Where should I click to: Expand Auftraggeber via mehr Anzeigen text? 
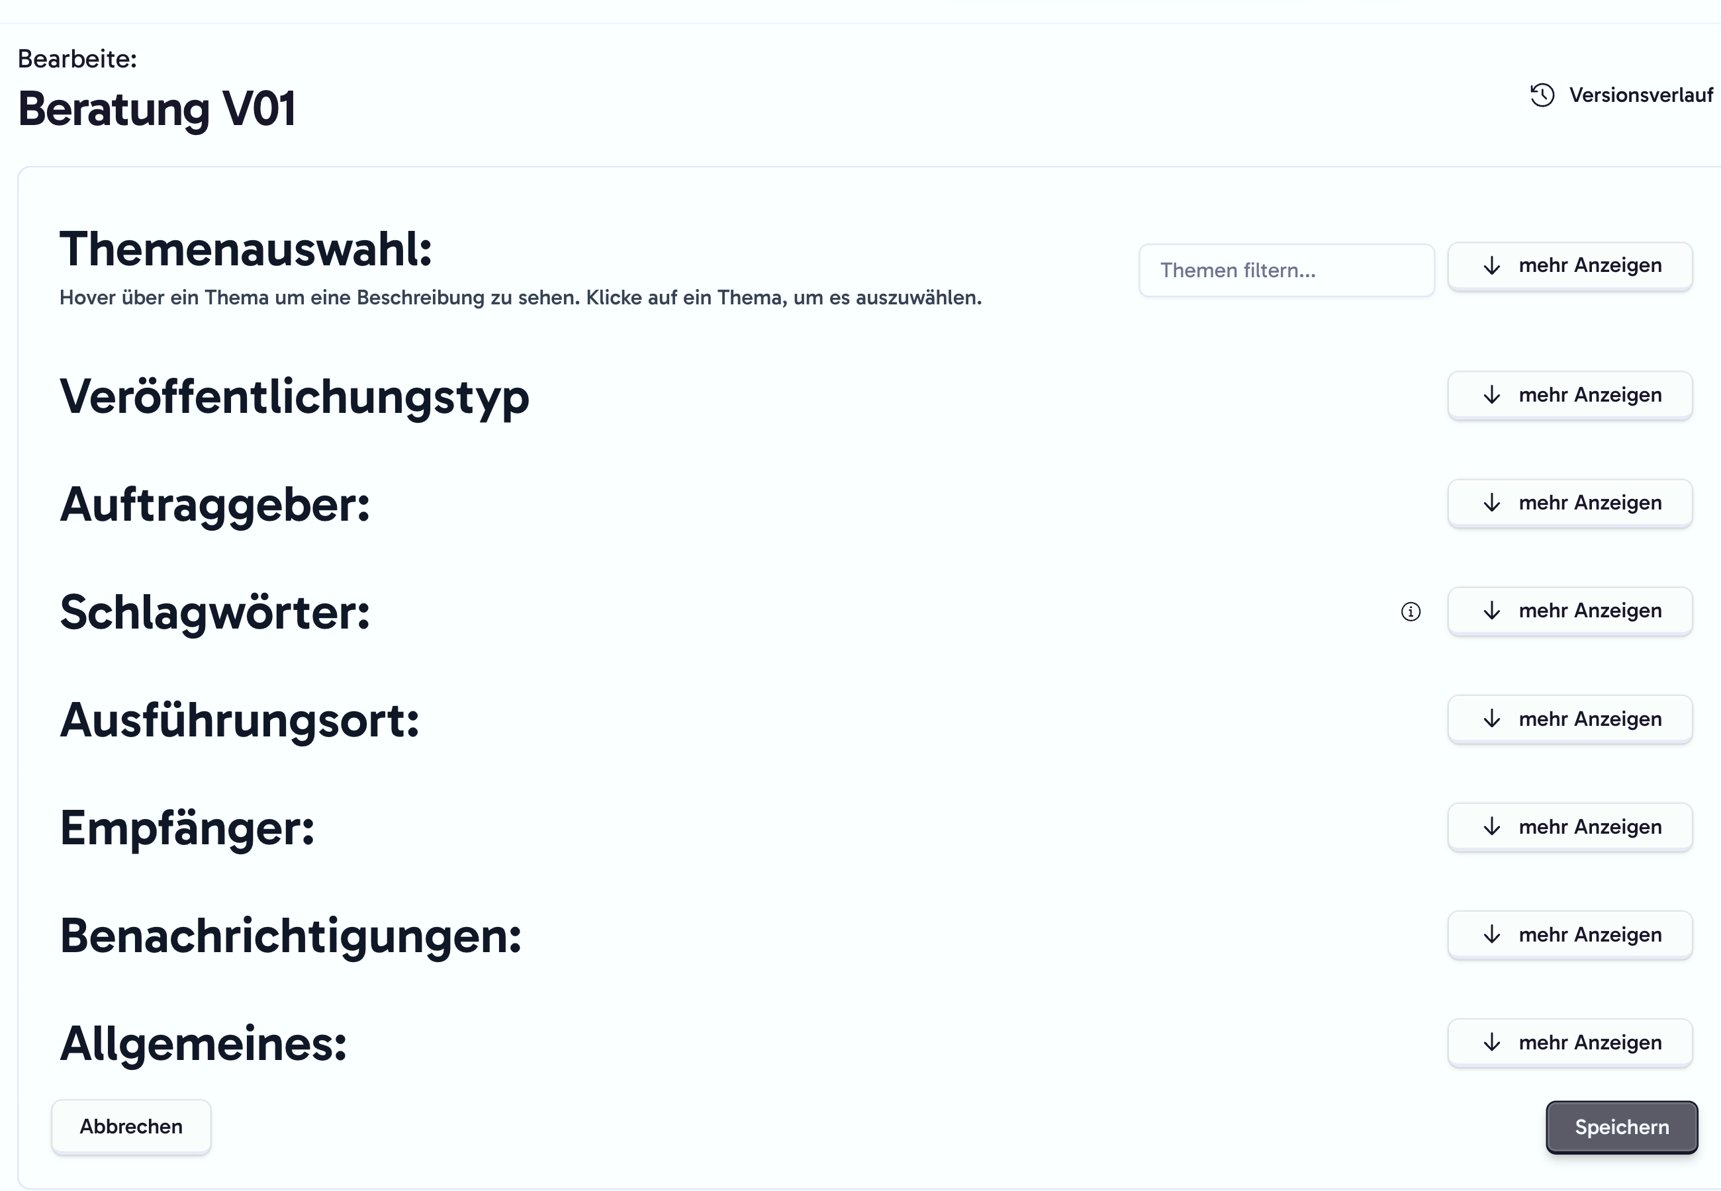pos(1590,503)
